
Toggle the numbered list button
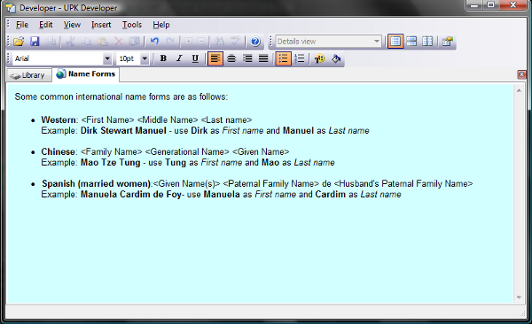point(300,58)
